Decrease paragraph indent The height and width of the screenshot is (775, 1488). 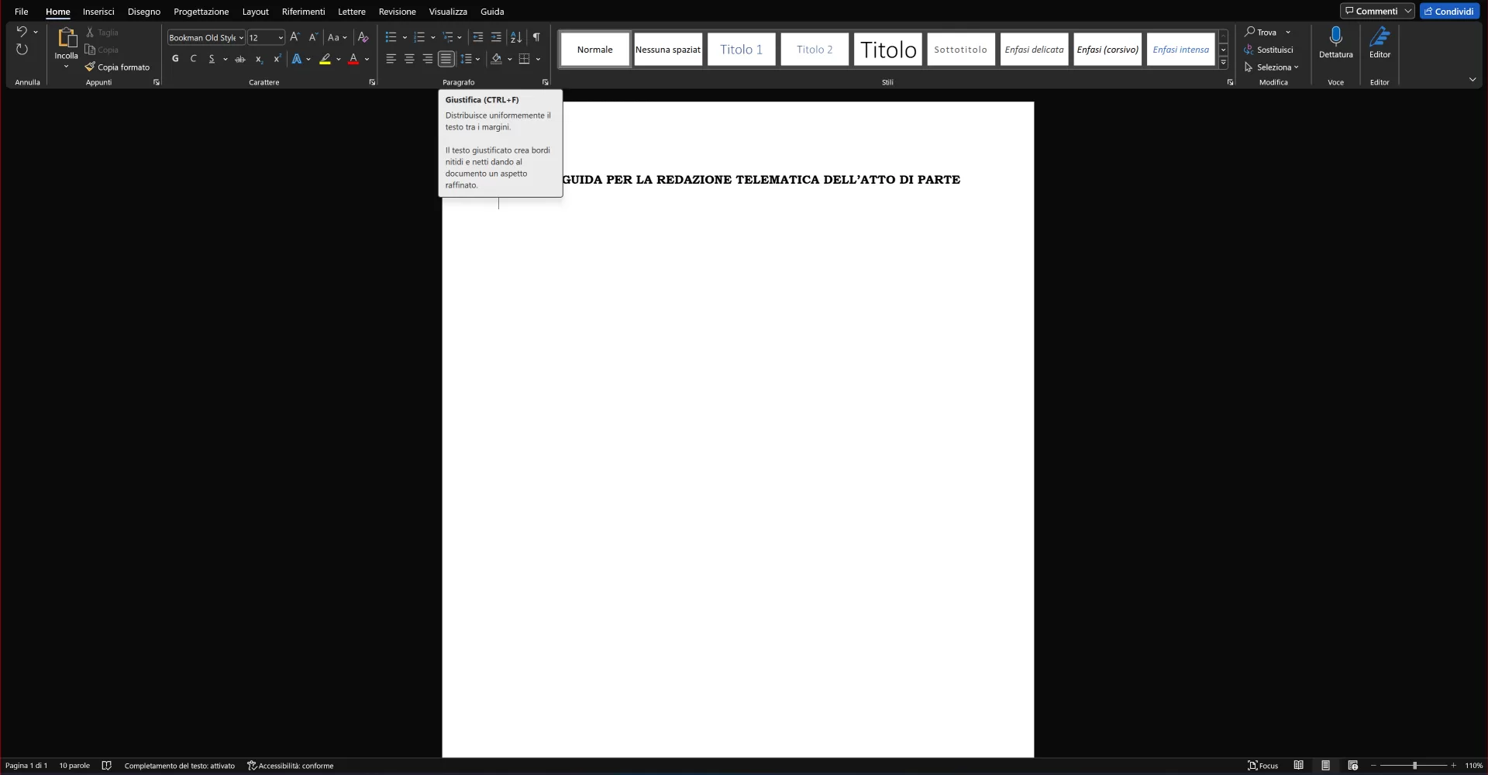(x=478, y=37)
